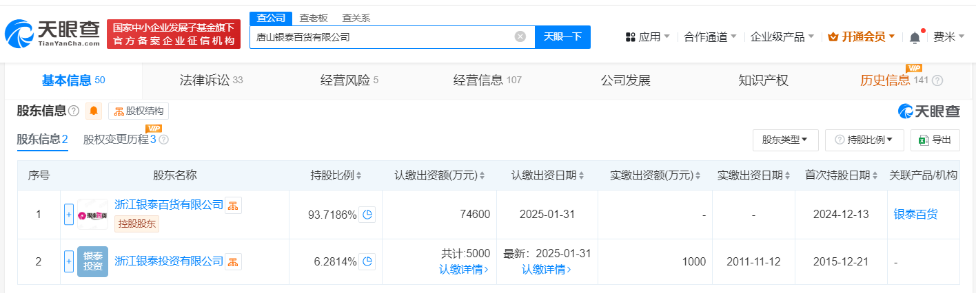Click the 银泰百货 company logo thumbnail
Image resolution: width=976 pixels, height=293 pixels.
[x=92, y=215]
